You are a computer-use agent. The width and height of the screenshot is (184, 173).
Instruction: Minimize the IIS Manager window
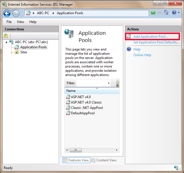[x=157, y=3]
